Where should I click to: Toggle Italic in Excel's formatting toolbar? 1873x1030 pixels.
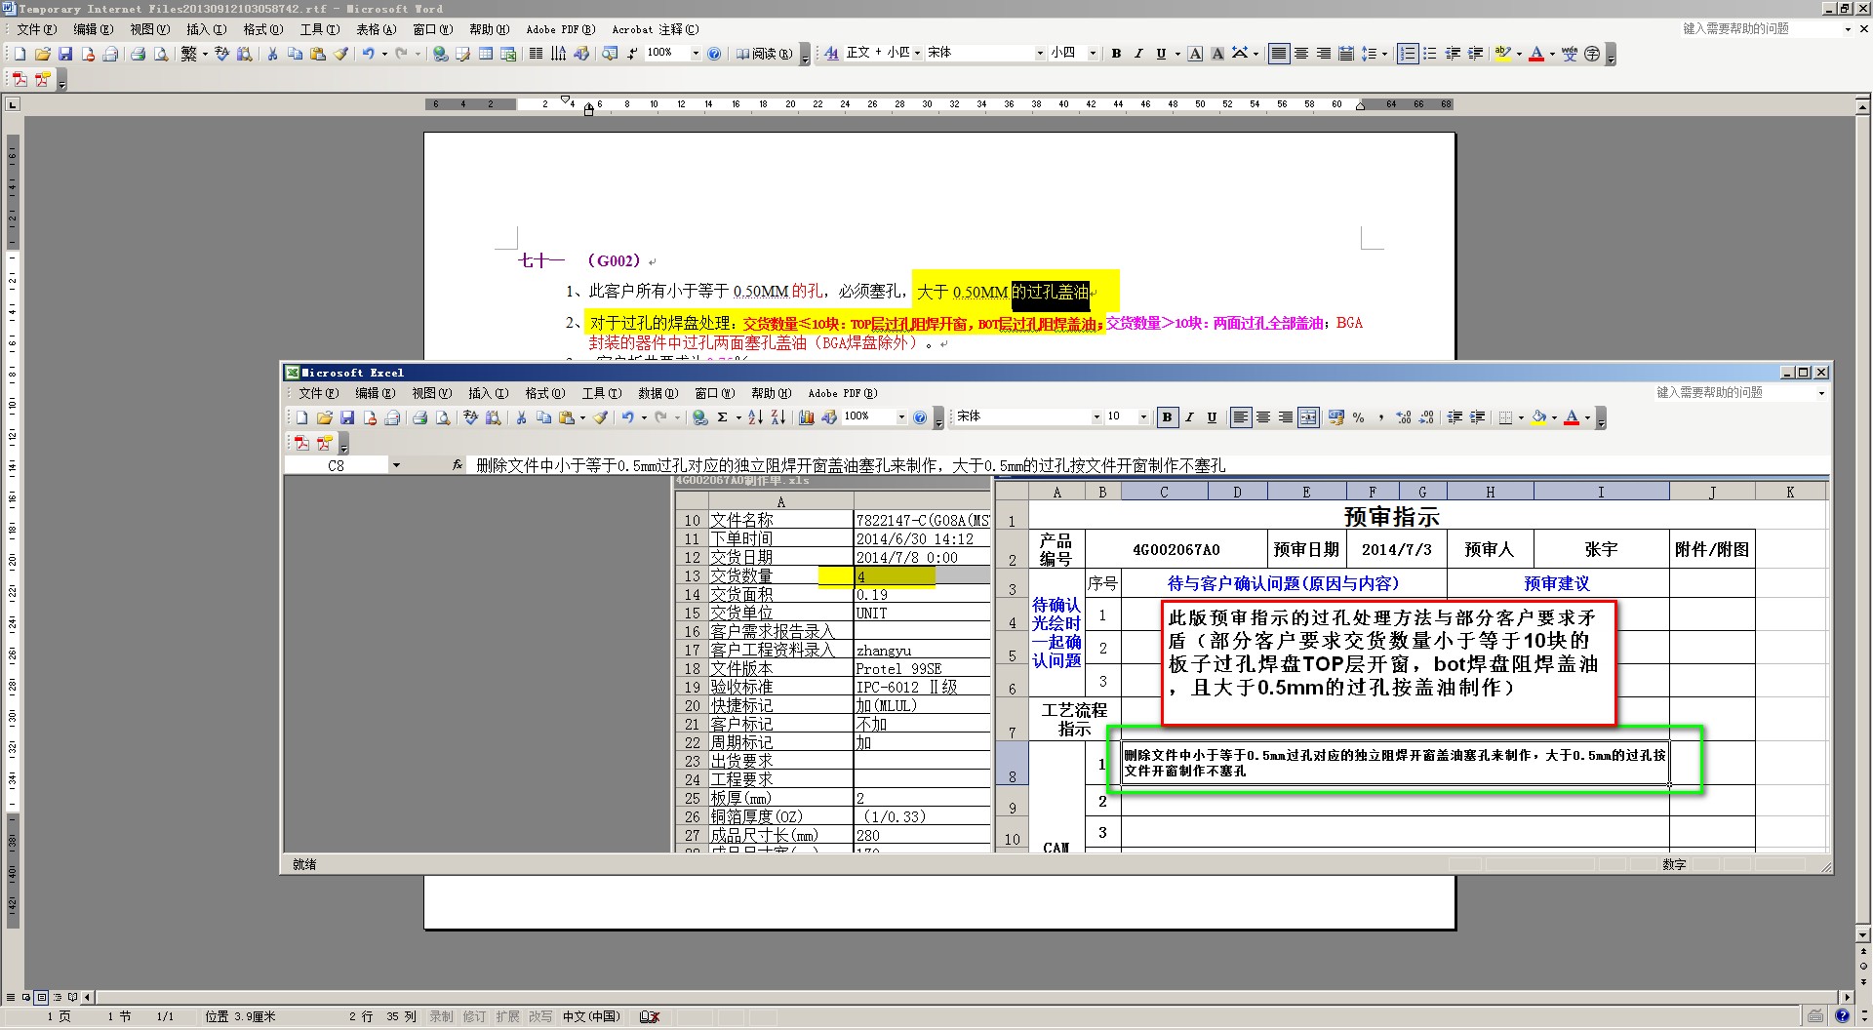pos(1189,417)
